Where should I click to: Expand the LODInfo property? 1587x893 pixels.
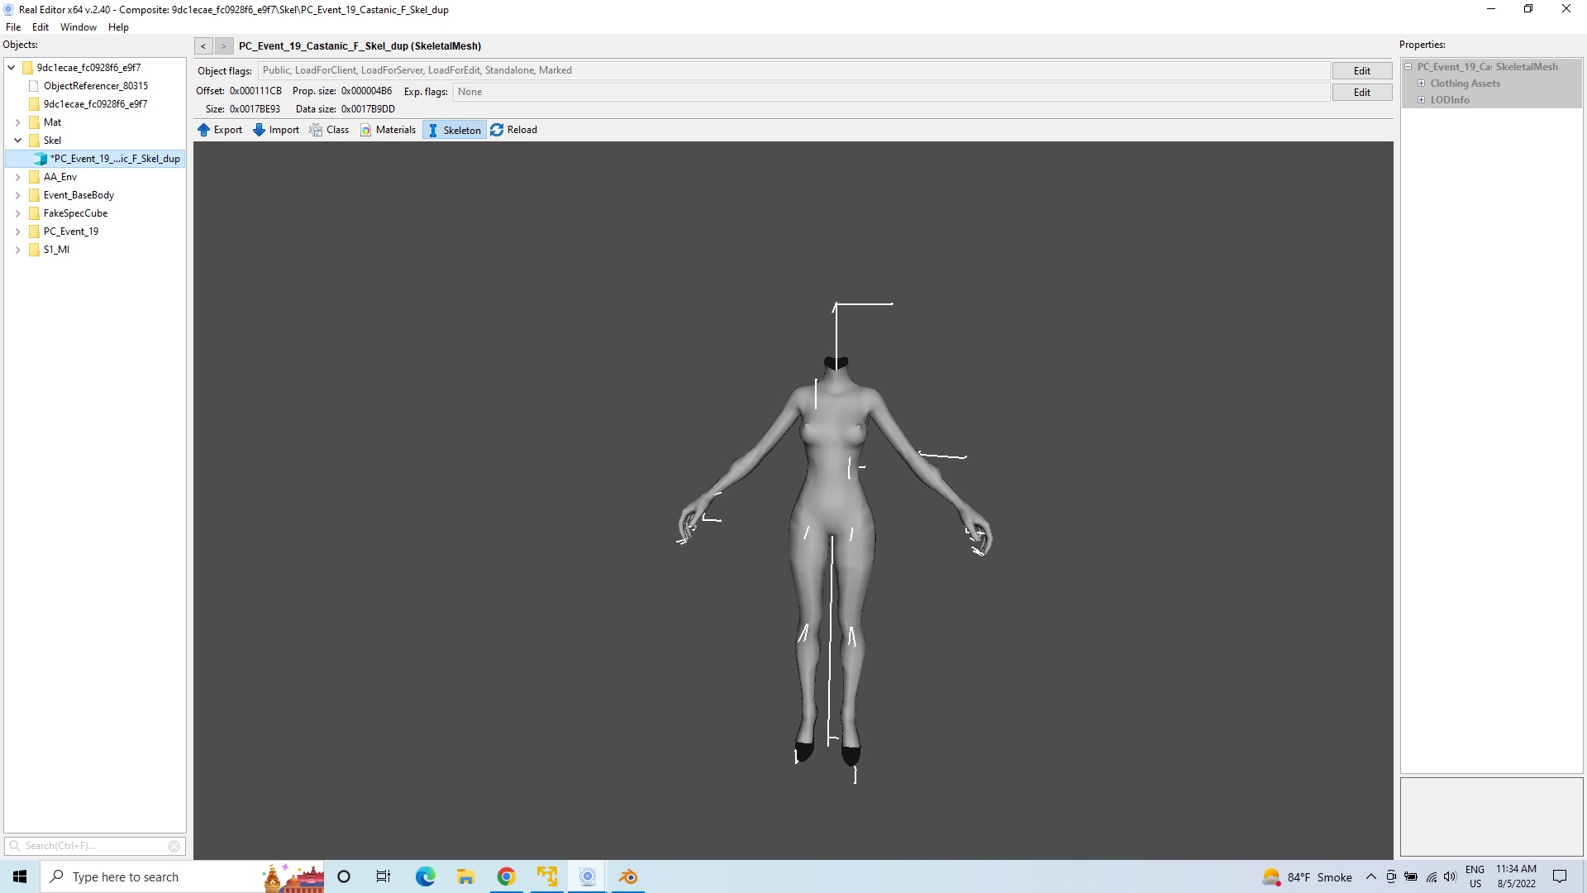pyautogui.click(x=1422, y=100)
